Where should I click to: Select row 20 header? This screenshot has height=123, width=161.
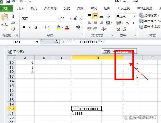tap(11, 109)
